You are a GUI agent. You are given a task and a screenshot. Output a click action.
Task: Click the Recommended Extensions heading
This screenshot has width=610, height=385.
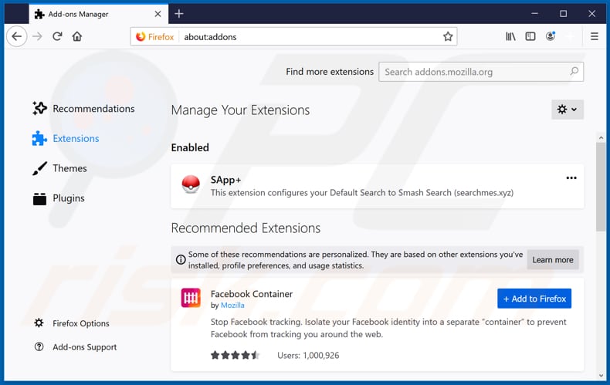coord(246,228)
